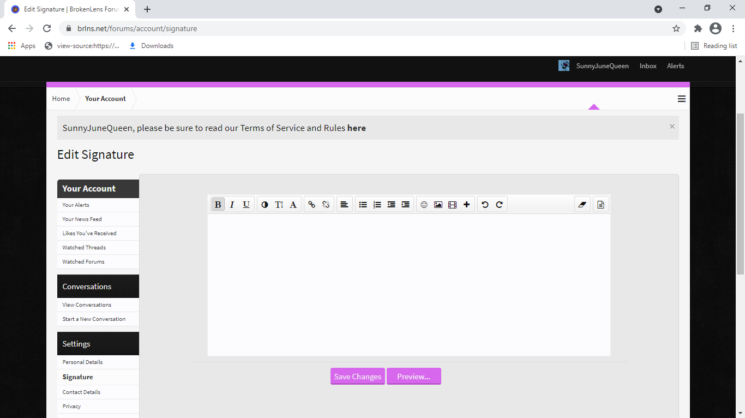Click Save Changes button
The image size is (745, 418).
pyautogui.click(x=358, y=377)
